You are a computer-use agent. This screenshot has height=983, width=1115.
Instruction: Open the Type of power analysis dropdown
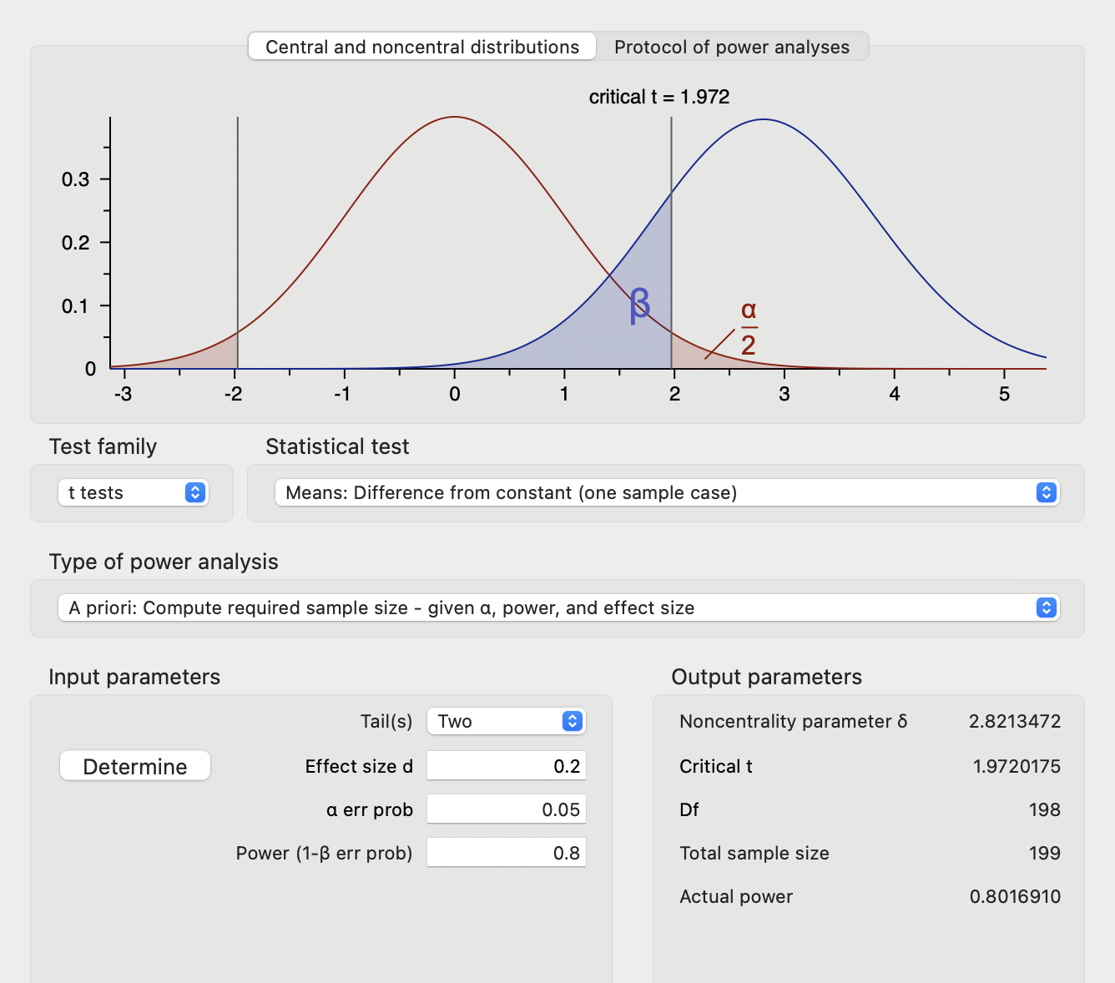557,607
